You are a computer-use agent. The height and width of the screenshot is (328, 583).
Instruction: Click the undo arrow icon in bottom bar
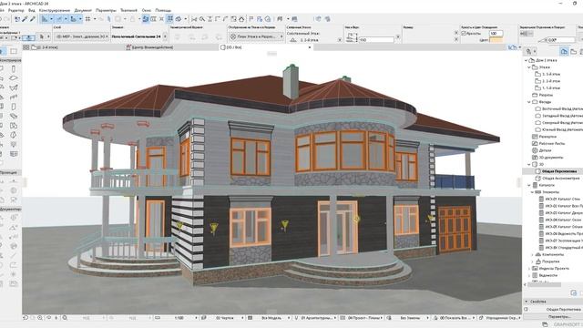pyautogui.click(x=26, y=318)
